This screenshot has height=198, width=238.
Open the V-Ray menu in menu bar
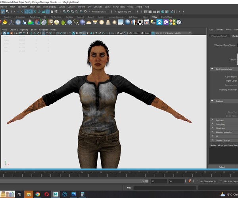point(130,7)
